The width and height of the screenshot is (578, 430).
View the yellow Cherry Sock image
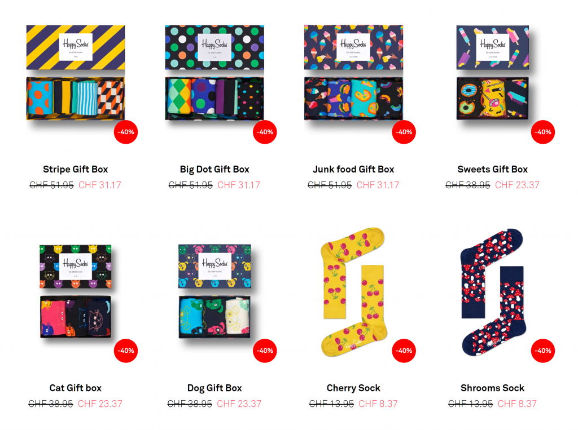353,292
